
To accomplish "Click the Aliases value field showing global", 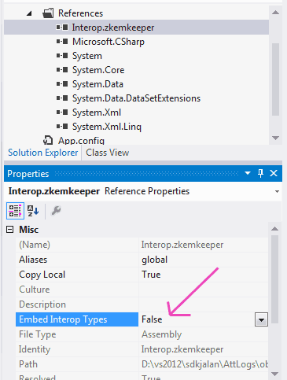I will [203, 260].
